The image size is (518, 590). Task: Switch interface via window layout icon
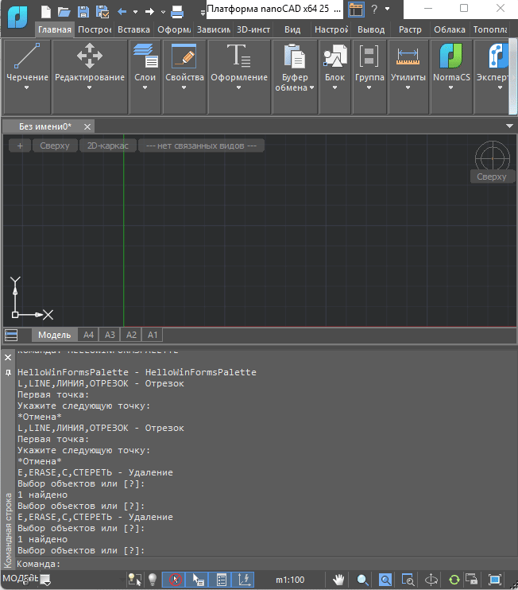(356, 10)
